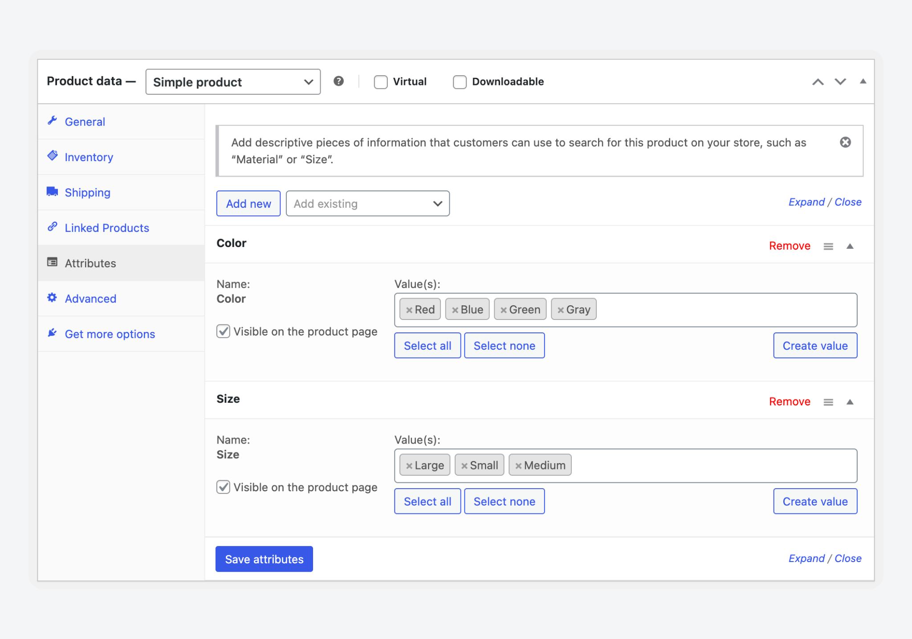The height and width of the screenshot is (639, 912).
Task: Collapse the Color attribute section
Action: tap(851, 246)
